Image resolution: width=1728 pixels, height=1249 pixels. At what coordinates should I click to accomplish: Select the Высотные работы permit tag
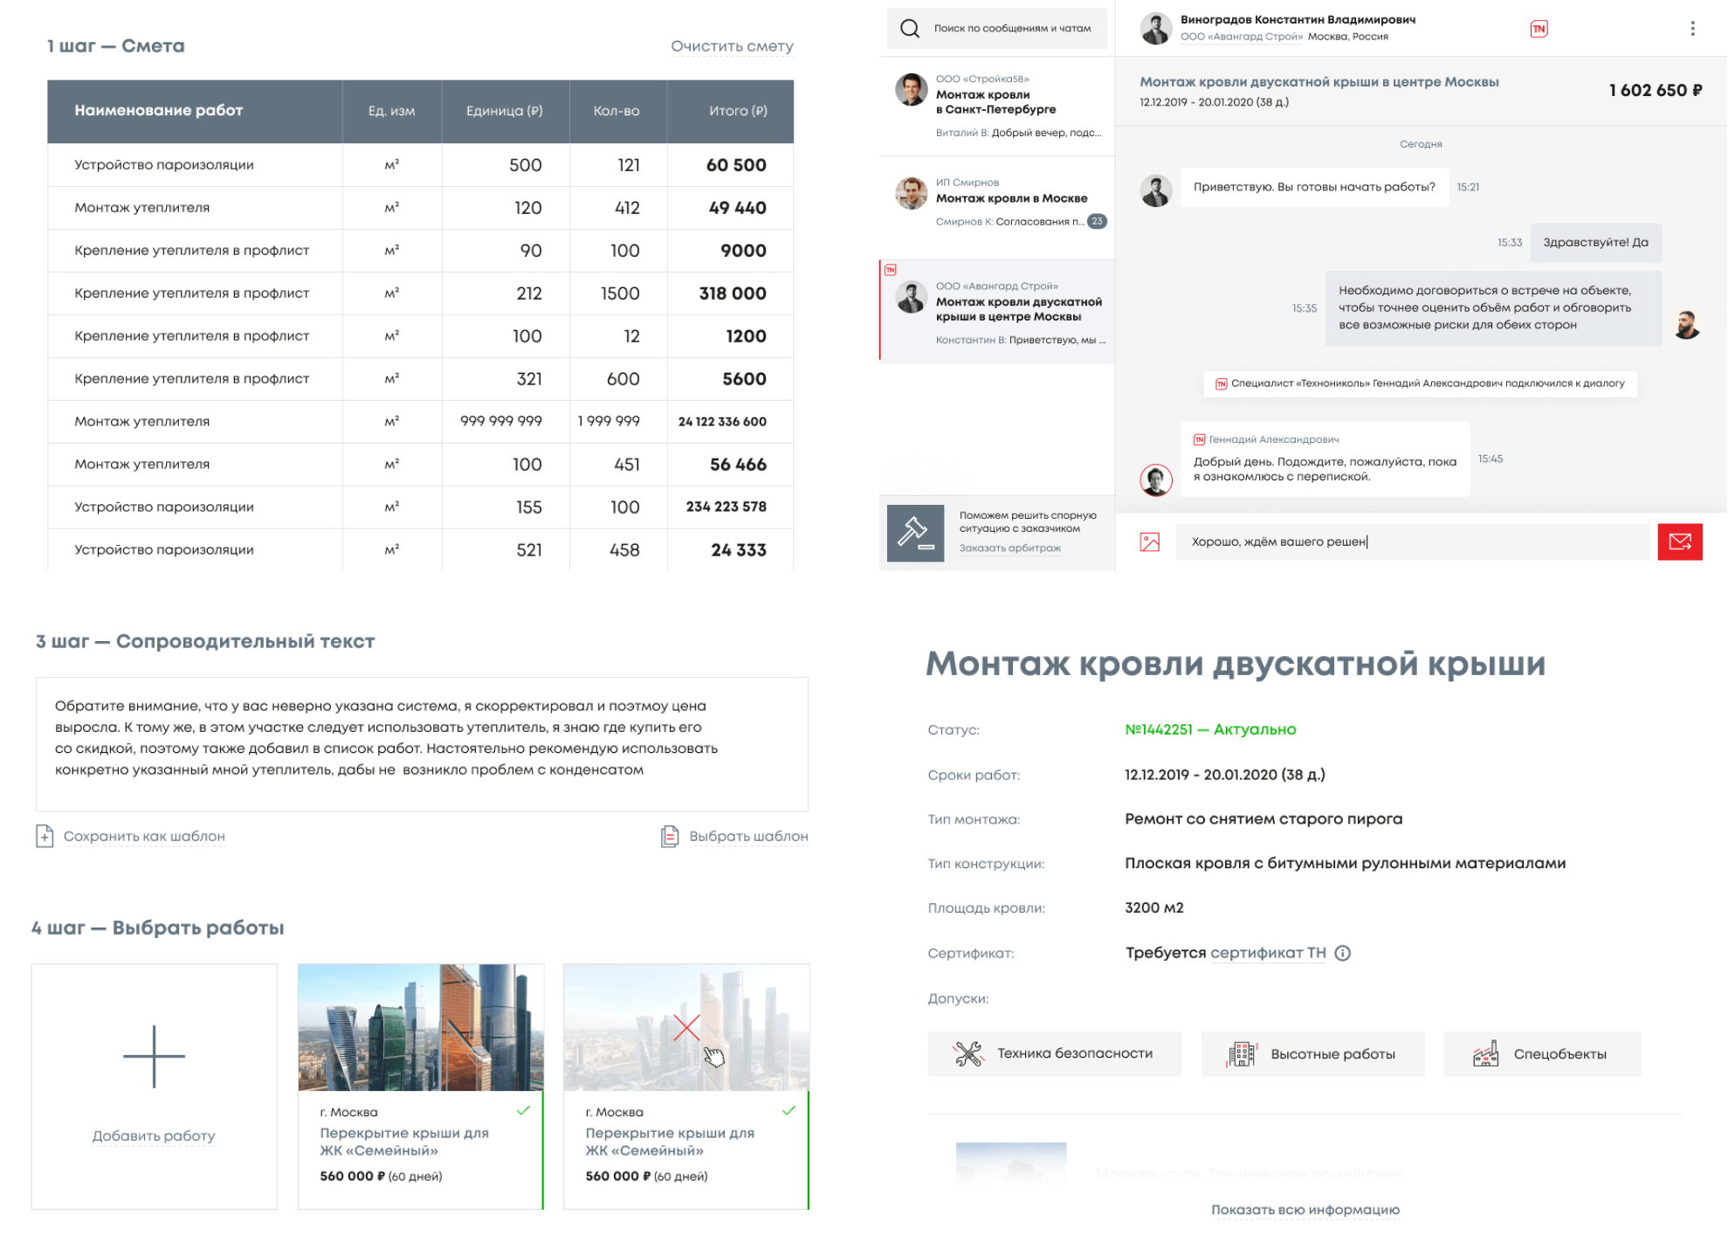click(x=1312, y=1054)
